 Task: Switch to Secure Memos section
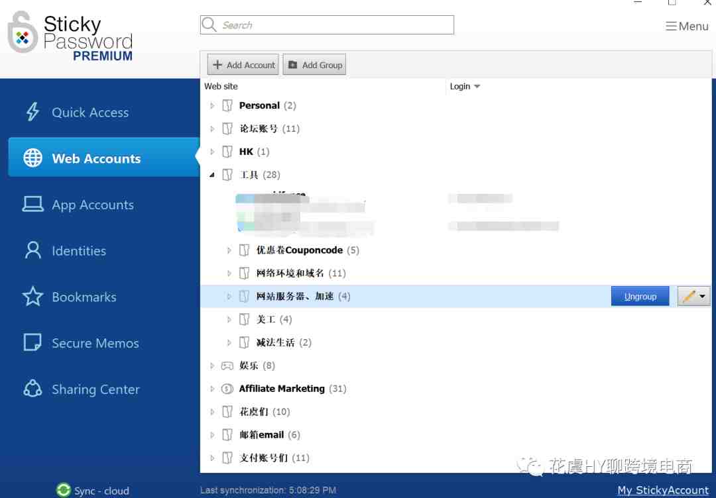point(95,343)
